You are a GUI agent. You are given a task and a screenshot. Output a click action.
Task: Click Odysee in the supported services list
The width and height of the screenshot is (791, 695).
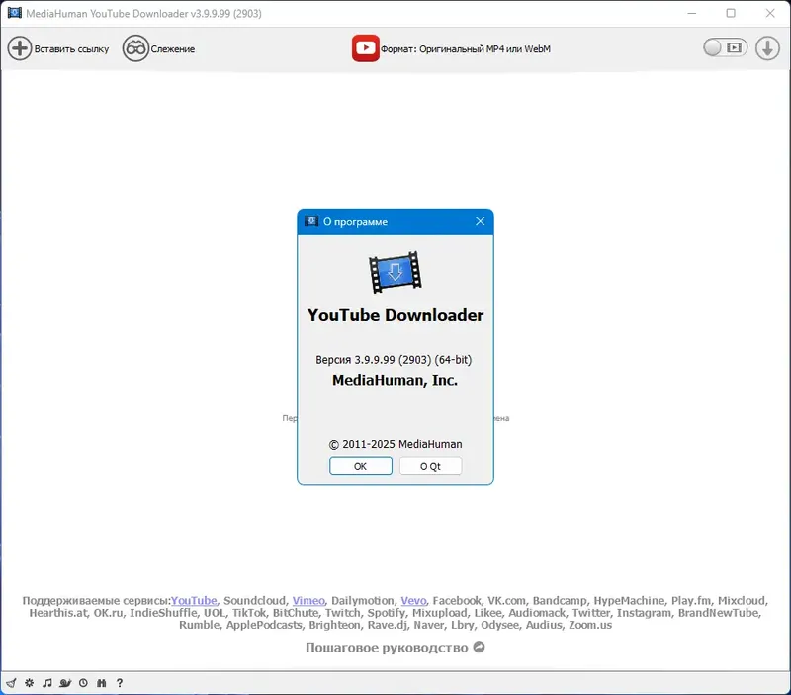(x=500, y=625)
